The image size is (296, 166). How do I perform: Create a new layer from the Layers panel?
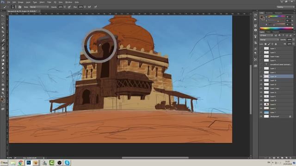tap(287, 158)
